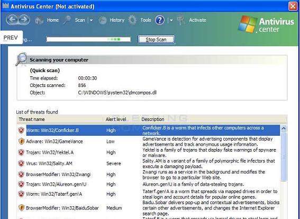Open help with the question mark icon

(160, 20)
